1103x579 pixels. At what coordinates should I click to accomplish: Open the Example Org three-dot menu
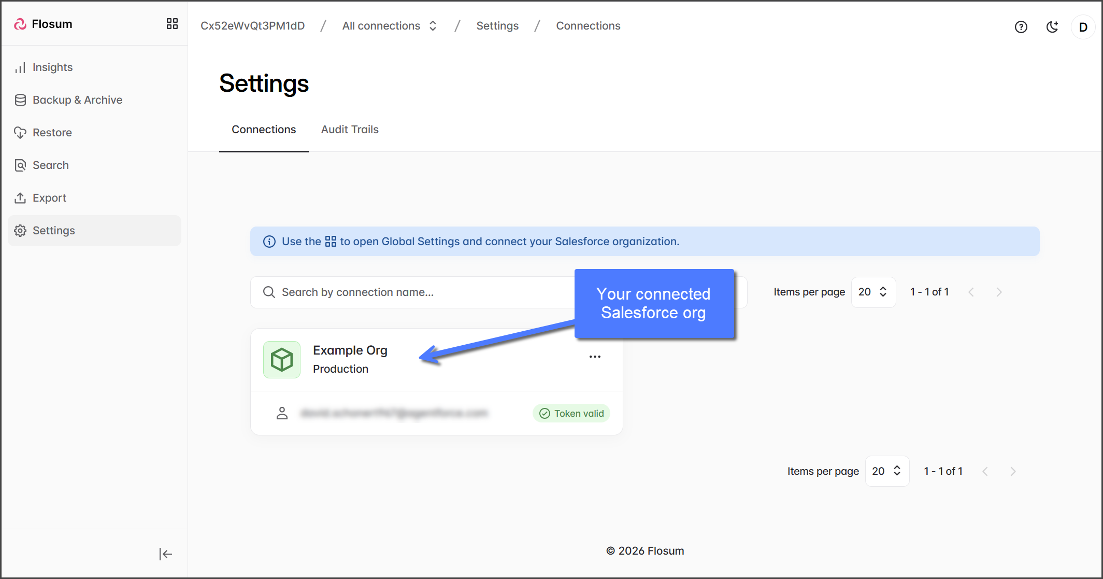[x=595, y=357]
